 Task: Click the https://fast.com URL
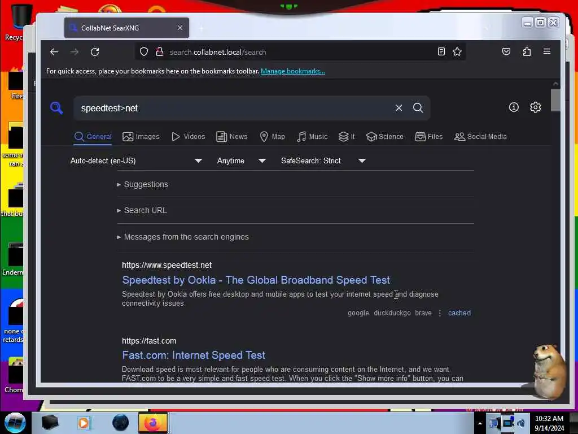pyautogui.click(x=149, y=341)
